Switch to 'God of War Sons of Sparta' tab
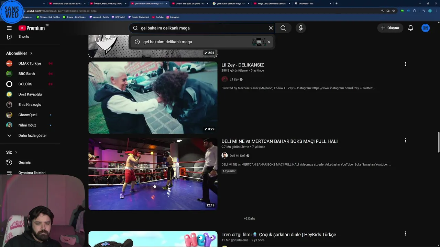 [189, 3]
